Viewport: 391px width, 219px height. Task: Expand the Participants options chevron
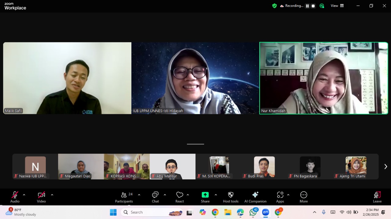click(x=139, y=195)
